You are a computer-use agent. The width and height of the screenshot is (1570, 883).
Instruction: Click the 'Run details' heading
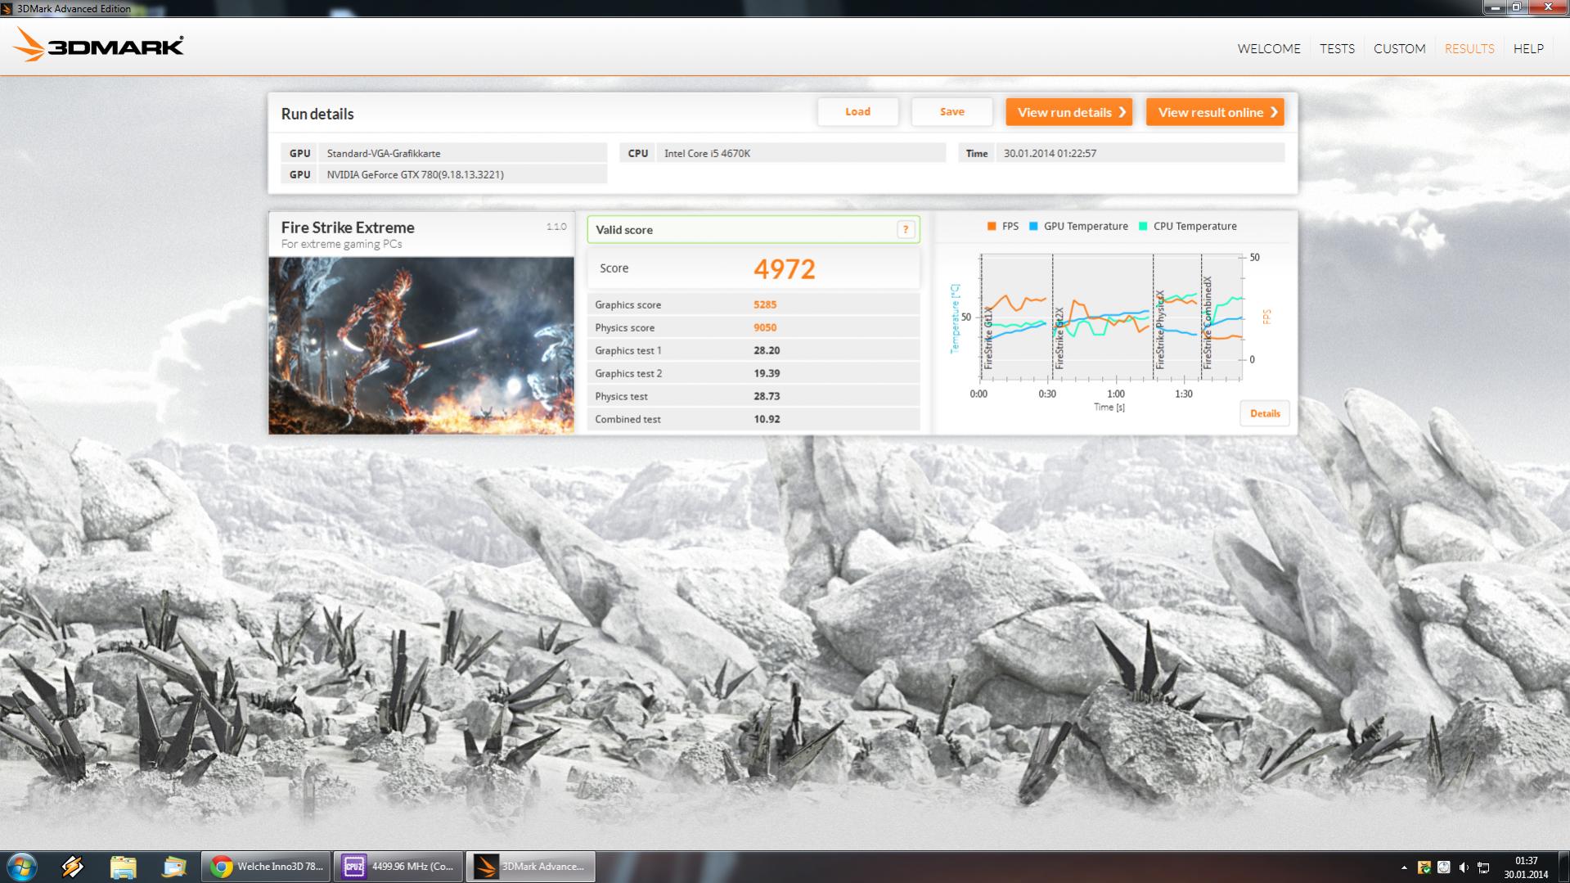[317, 114]
